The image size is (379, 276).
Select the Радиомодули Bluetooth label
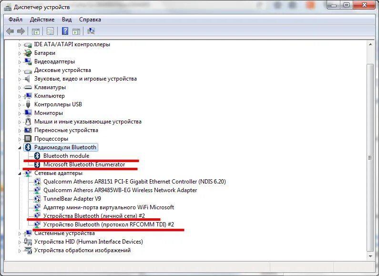click(65, 147)
